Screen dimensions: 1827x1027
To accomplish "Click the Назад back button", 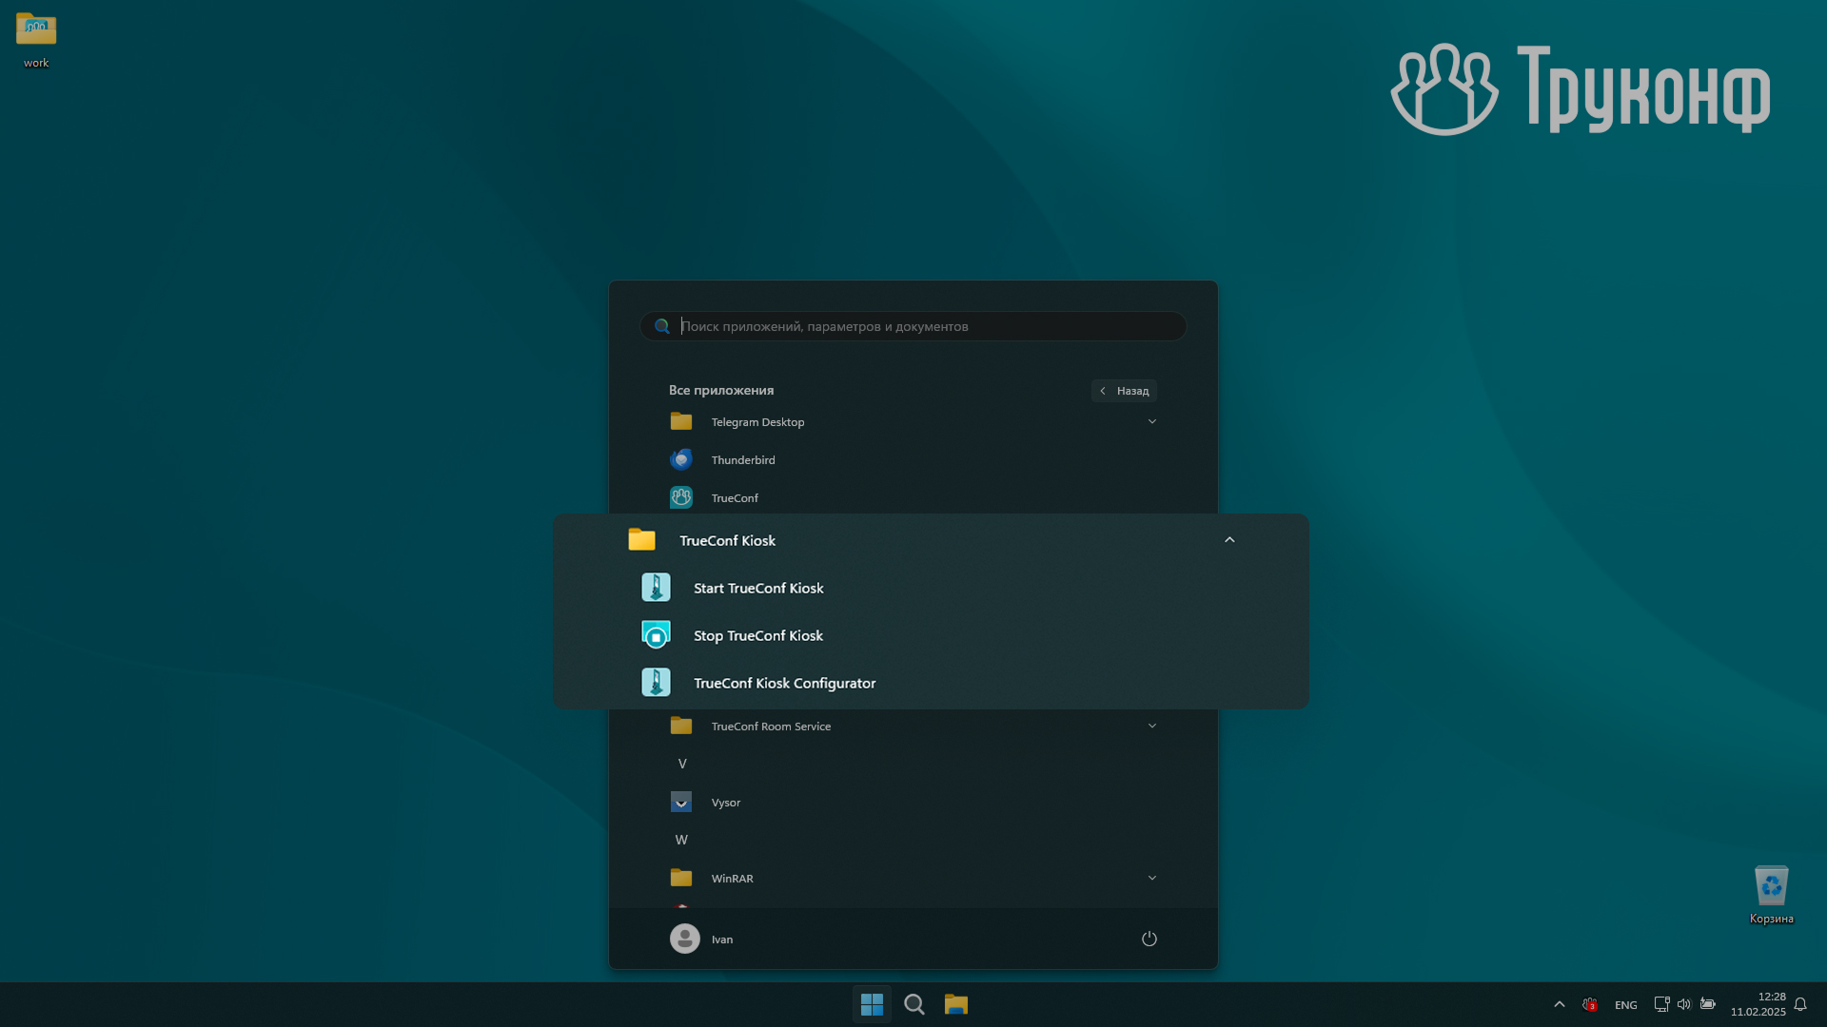I will (1124, 391).
